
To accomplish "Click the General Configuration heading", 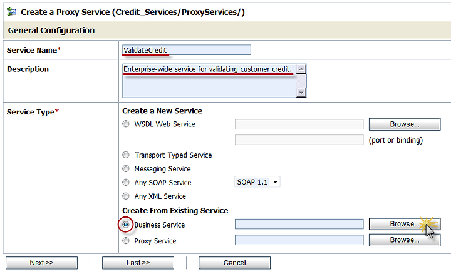I will 51,30.
